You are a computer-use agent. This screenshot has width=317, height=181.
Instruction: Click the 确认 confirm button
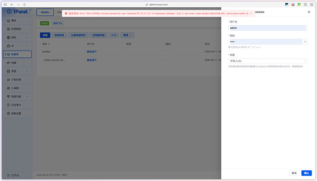pyautogui.click(x=306, y=173)
